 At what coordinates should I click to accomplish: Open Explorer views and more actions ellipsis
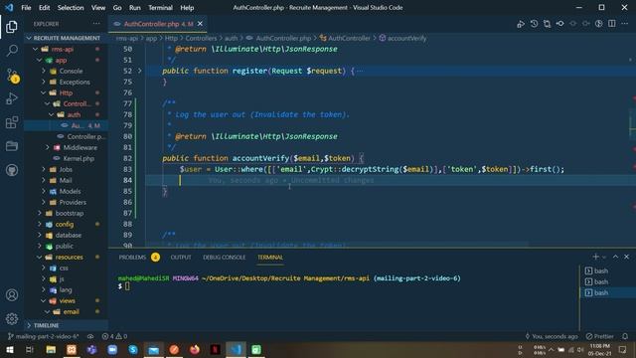(x=96, y=24)
